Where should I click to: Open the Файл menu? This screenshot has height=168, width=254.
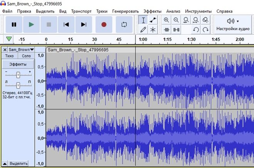point(7,11)
